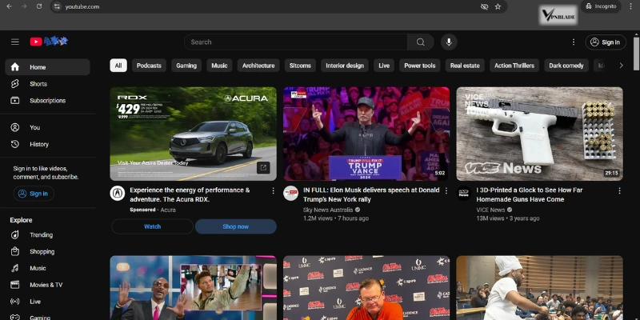Screen dimensions: 640x320
Task: Select the Sitcoms filter chip
Action: tap(300, 66)
